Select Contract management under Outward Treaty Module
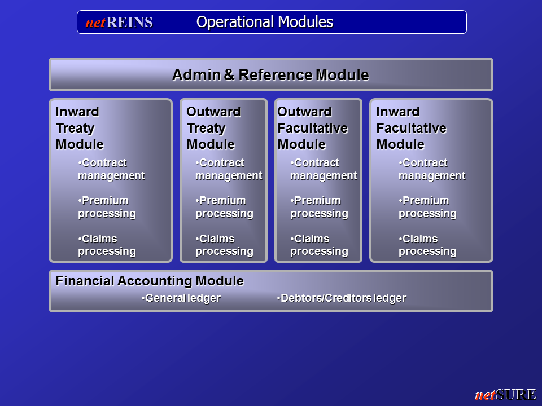 tap(229, 169)
